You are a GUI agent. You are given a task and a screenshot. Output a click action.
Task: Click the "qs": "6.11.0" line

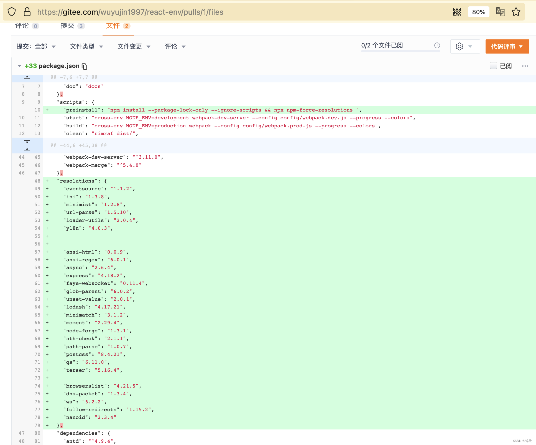[86, 362]
